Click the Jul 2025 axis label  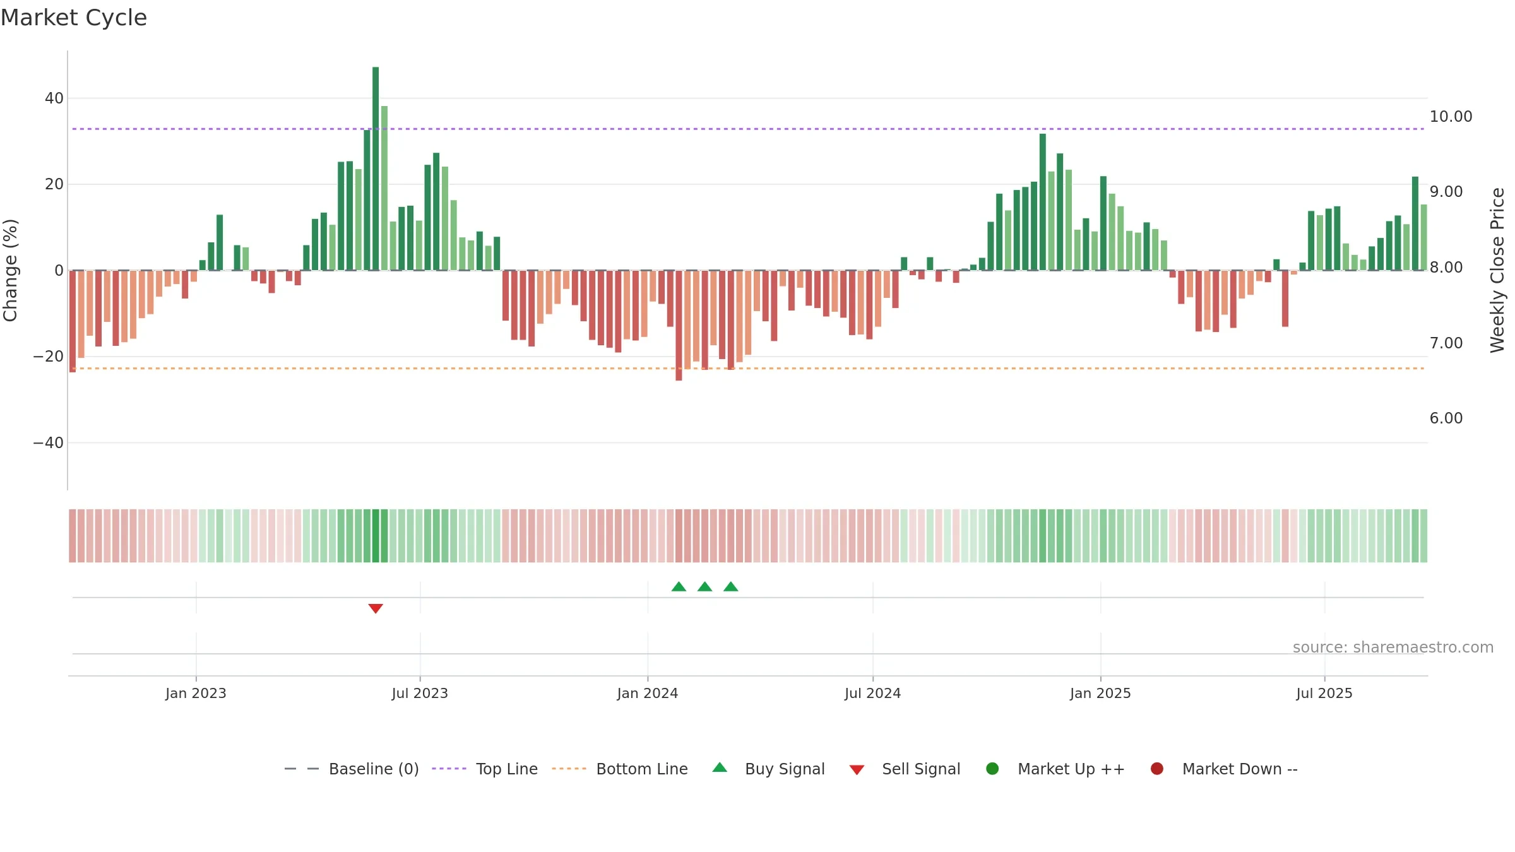[1324, 693]
